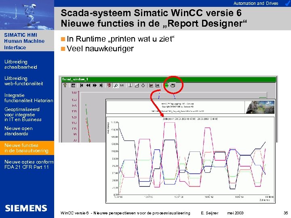Open 'Nieuwe open standaards' sidebar item
291x218 pixels.
pos(19,131)
